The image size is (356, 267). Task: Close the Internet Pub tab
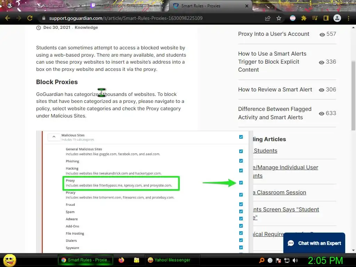click(80, 6)
